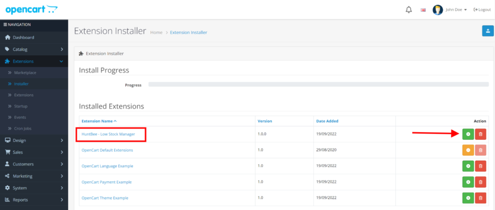The image size is (495, 210).
Task: Click the Marketing share icon
Action: tap(8, 176)
